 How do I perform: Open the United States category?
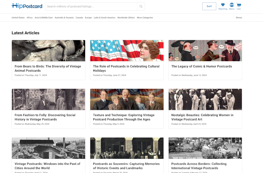click(x=18, y=18)
